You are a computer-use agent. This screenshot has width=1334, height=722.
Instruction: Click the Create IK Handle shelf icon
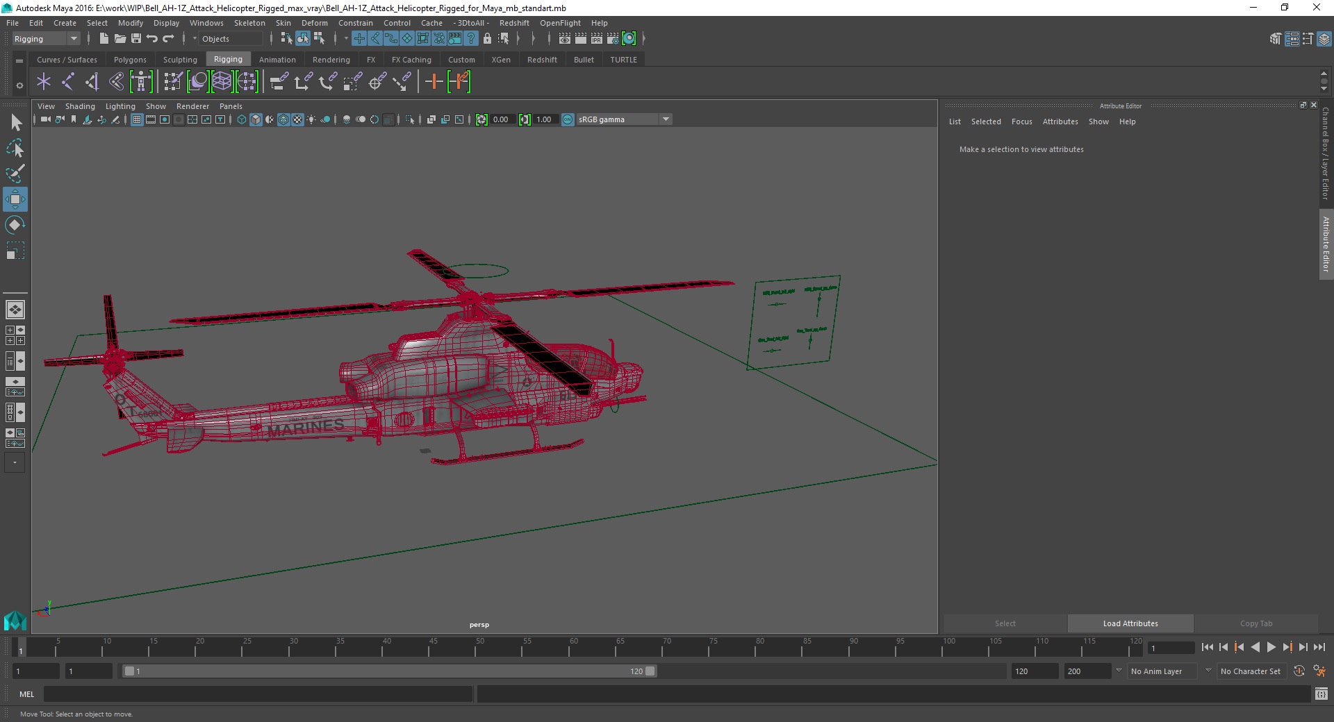[92, 82]
